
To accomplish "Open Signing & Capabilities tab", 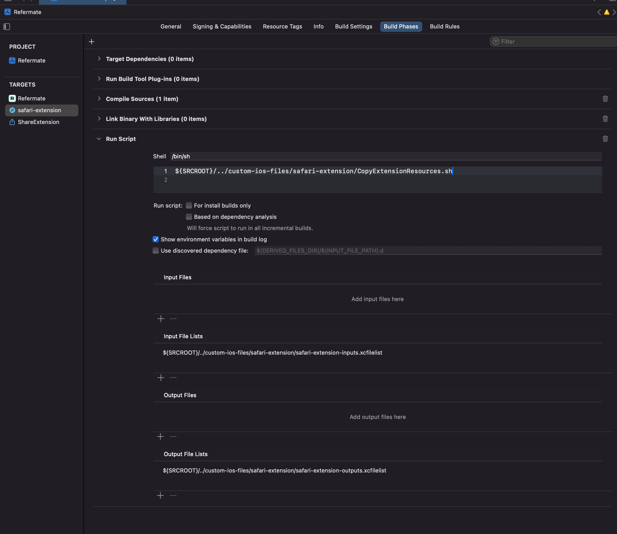I will tap(222, 27).
